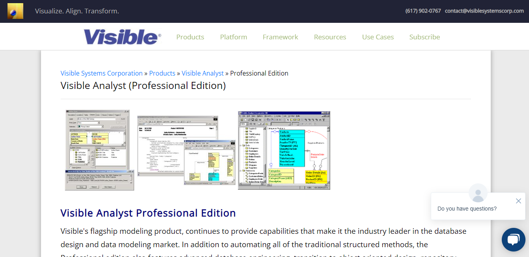Follow the Products breadcrumb link
The width and height of the screenshot is (529, 257).
point(162,73)
